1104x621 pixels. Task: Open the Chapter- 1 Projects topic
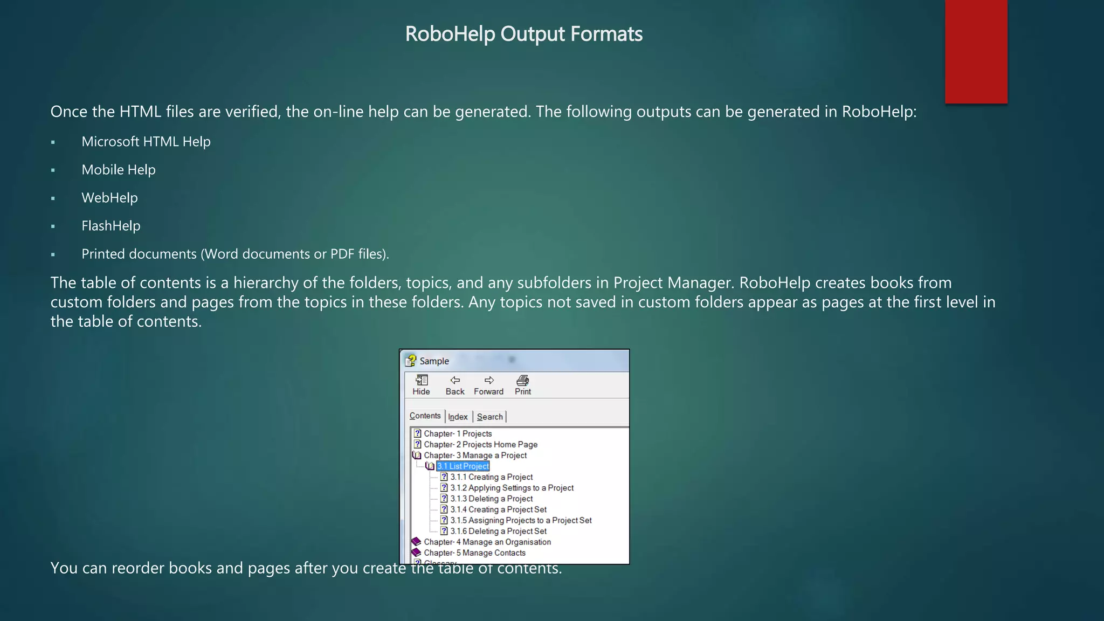pyautogui.click(x=458, y=433)
